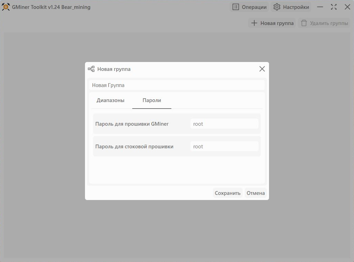Click the group tree icon in dialog title
Viewport: 354px width, 262px height.
click(x=91, y=69)
